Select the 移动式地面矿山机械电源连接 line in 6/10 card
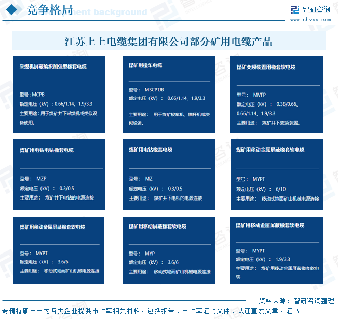Screen dimensions: 338x319 278,198
